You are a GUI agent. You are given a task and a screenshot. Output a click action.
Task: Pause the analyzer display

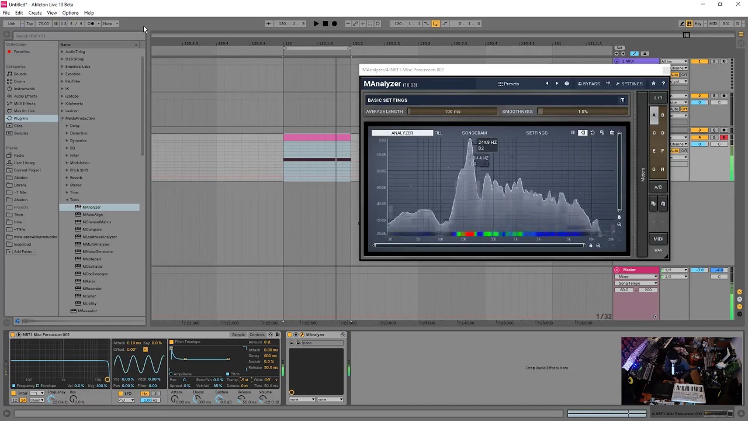[x=573, y=133]
